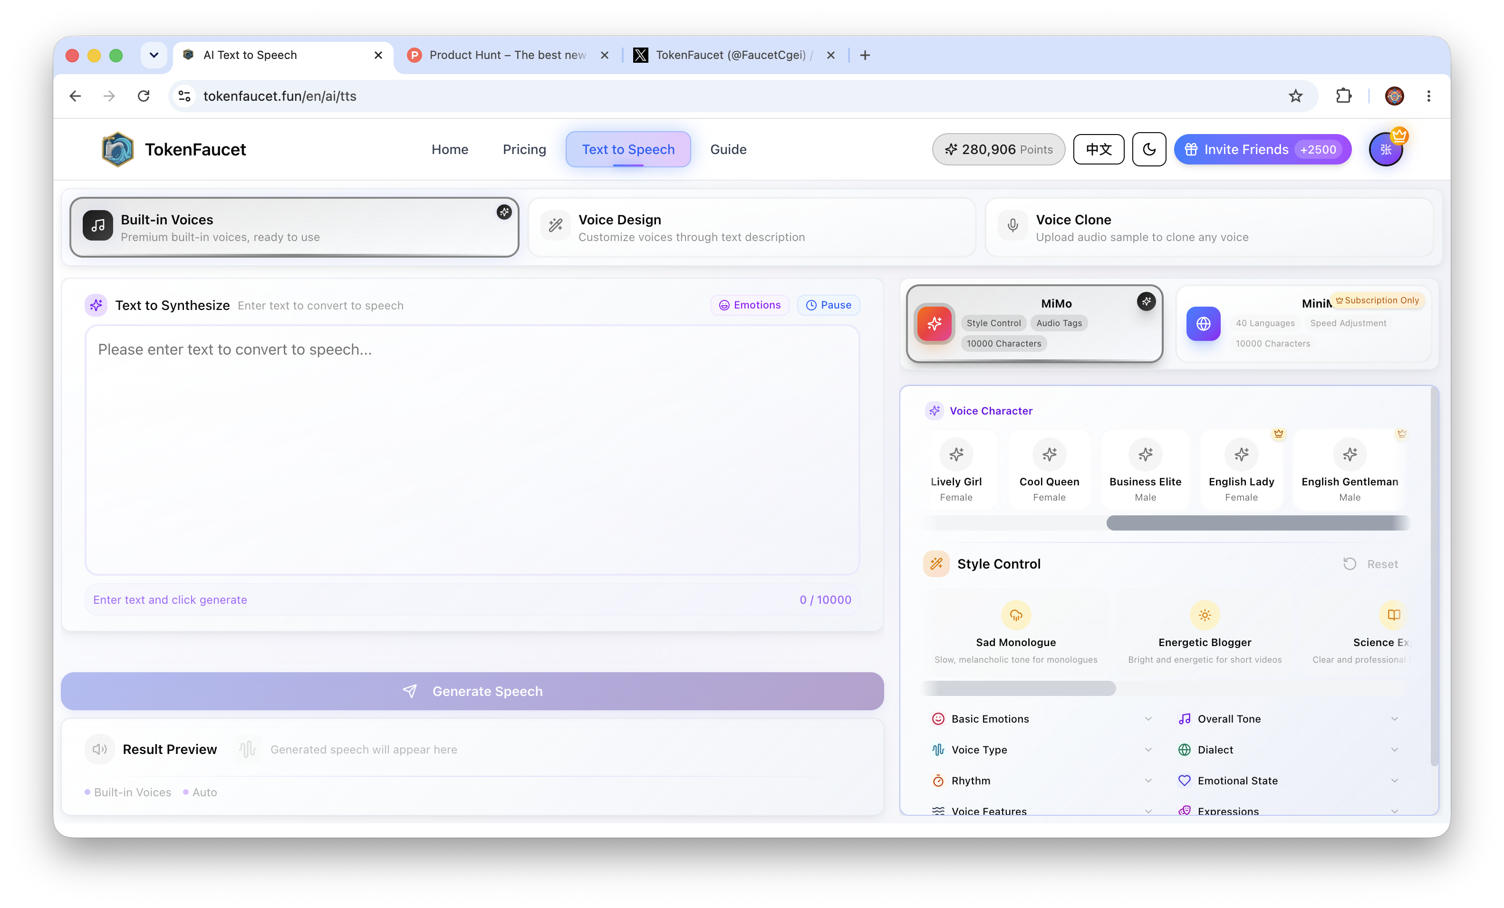Click the Invite Friends +2500 button

pos(1263,150)
